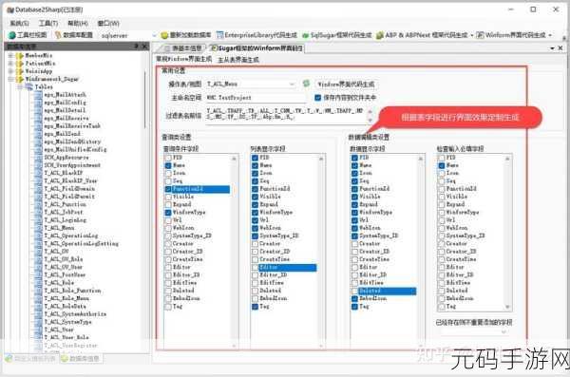Open SqlSugar框架代码生成 from the toolbar
The height and width of the screenshot is (377, 570).
click(337, 35)
